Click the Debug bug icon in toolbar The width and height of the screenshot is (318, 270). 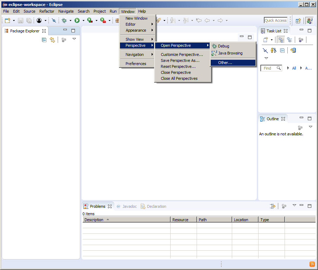point(64,21)
